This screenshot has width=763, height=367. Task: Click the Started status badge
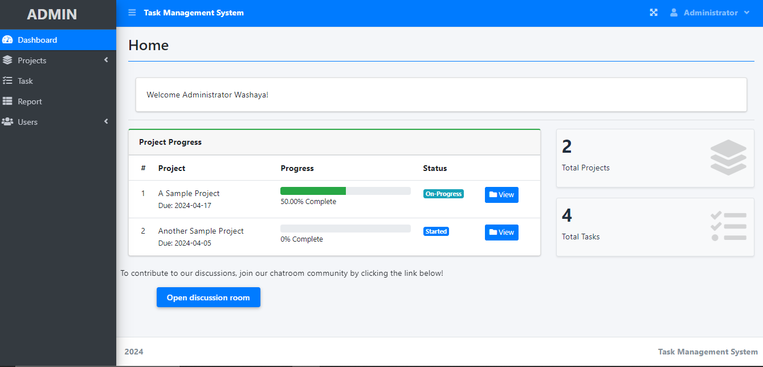coord(436,231)
